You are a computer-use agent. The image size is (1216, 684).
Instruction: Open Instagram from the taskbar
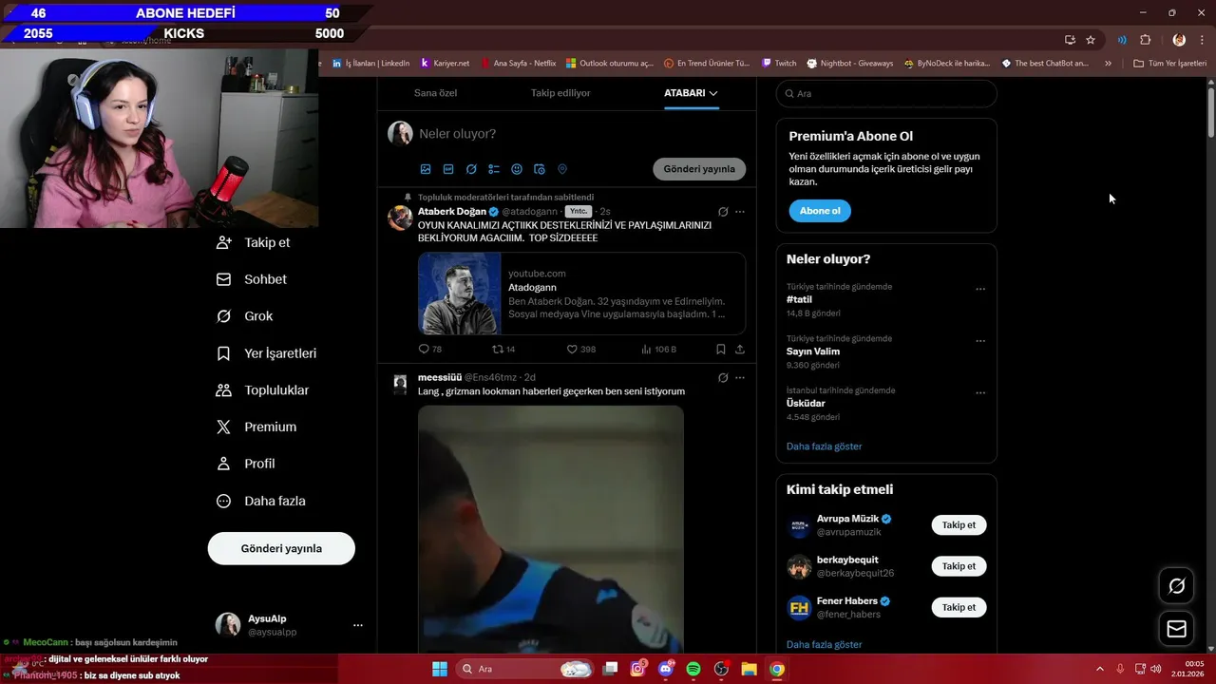[638, 669]
